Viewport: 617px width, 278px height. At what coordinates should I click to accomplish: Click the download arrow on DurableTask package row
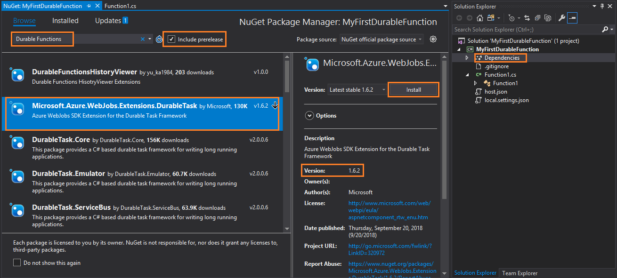pyautogui.click(x=275, y=105)
